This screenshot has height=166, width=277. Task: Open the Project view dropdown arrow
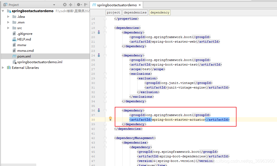tap(54, 5)
